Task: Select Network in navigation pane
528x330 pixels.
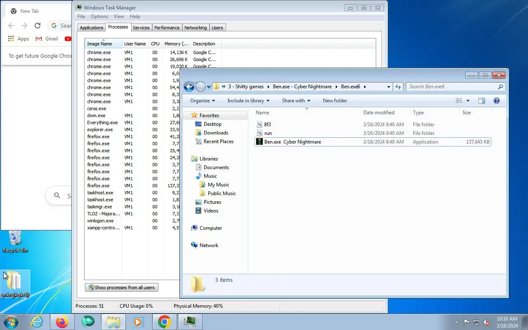Action: 205,245
